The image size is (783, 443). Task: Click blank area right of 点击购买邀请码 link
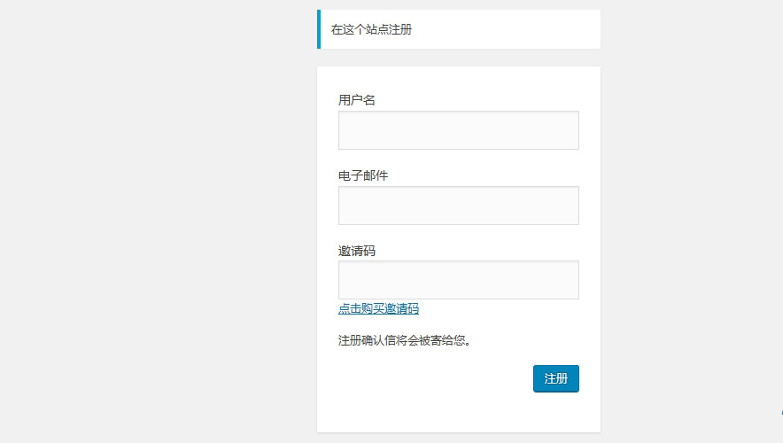pyautogui.click(x=505, y=309)
